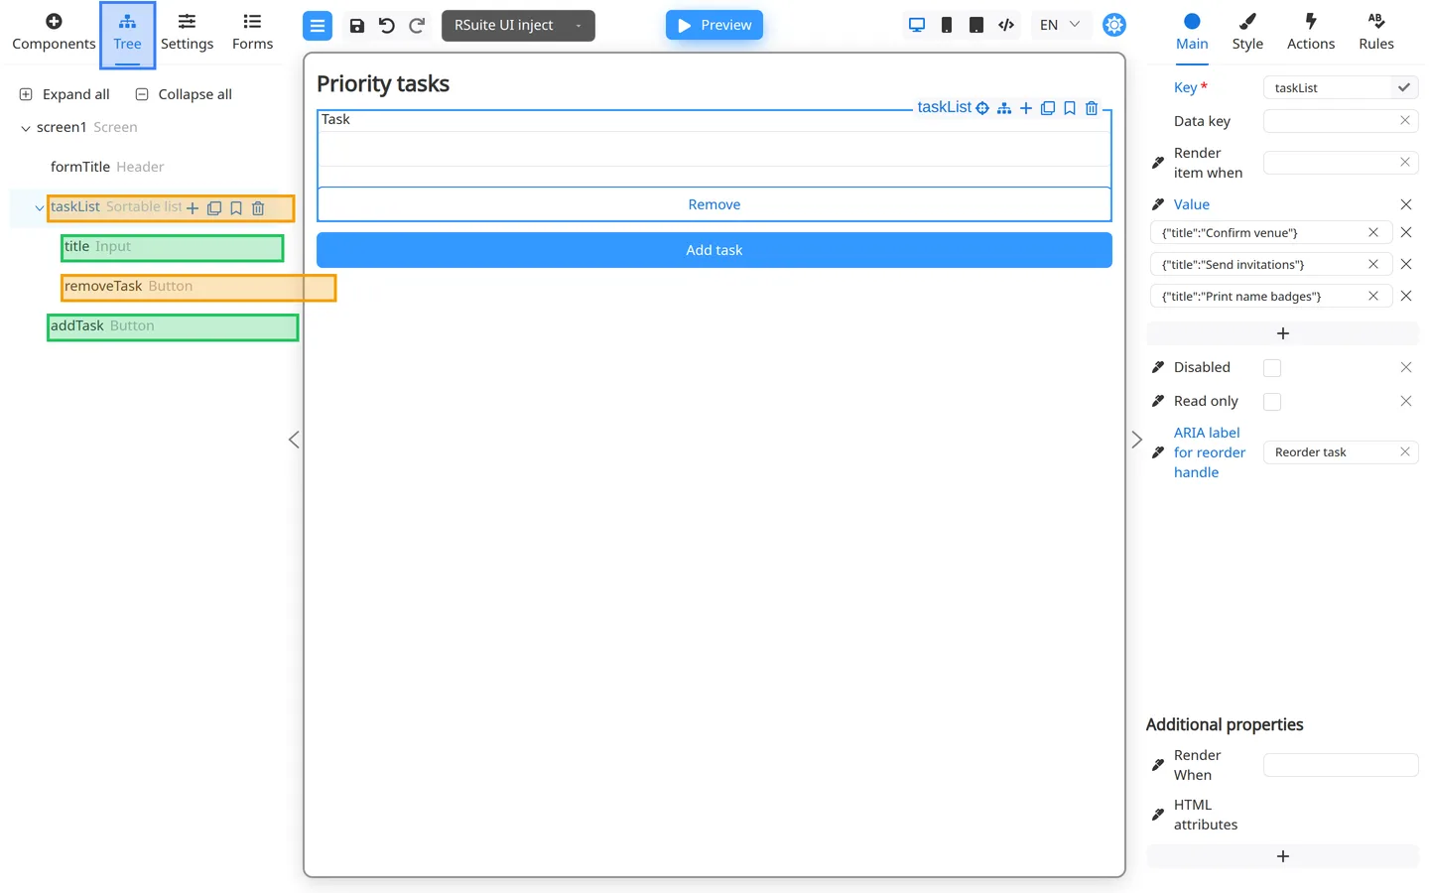Image resolution: width=1429 pixels, height=893 pixels.
Task: Collapse the screen1 tree node
Action: (x=26, y=128)
